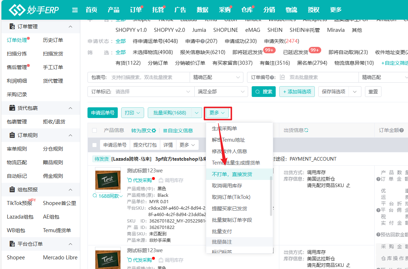Click the 提交代打包 button
Screen dimensions: 408x269
tap(145, 145)
